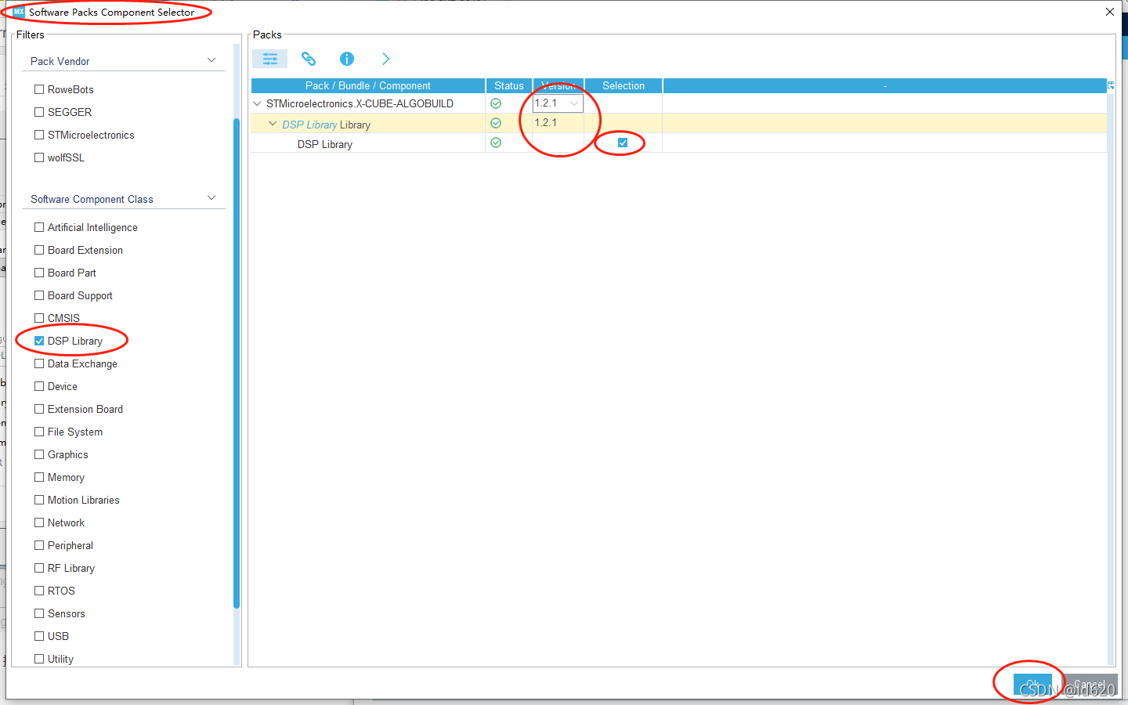Close the Software Packs Component Selector

point(1110,12)
